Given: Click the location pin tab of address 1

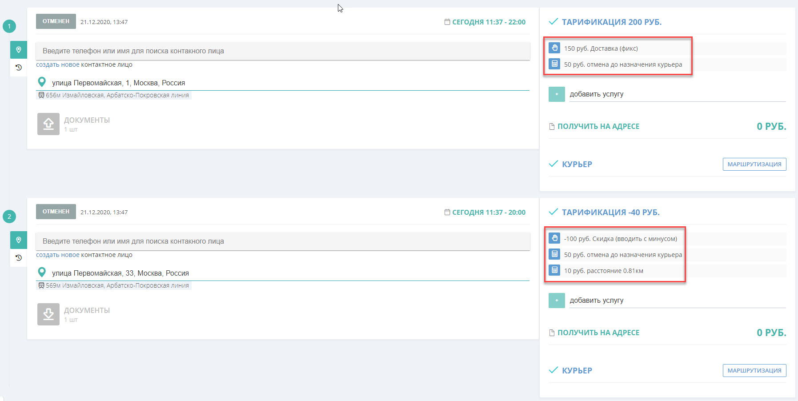Looking at the screenshot, I should (x=19, y=50).
